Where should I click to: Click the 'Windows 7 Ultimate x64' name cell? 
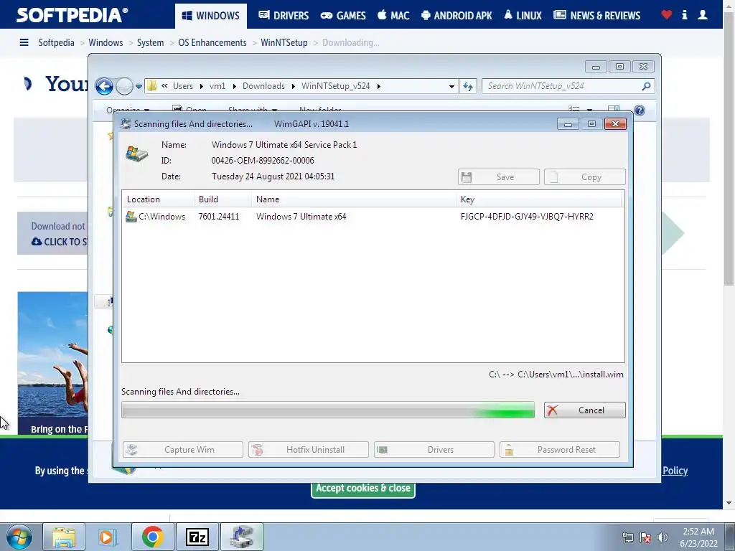[x=301, y=217]
